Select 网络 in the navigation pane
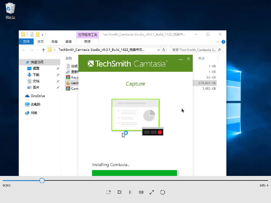Screen dimensions: 271x203 pos(34,113)
